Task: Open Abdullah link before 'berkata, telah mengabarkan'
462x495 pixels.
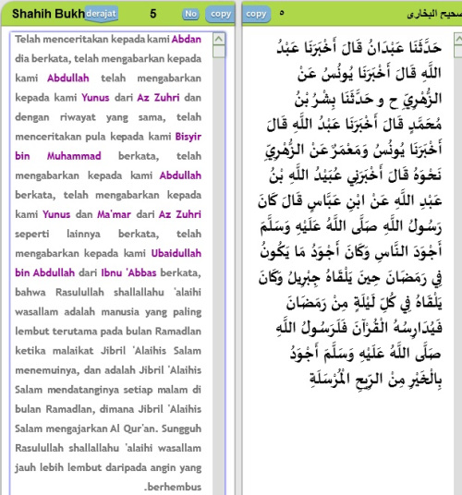Action: point(180,175)
